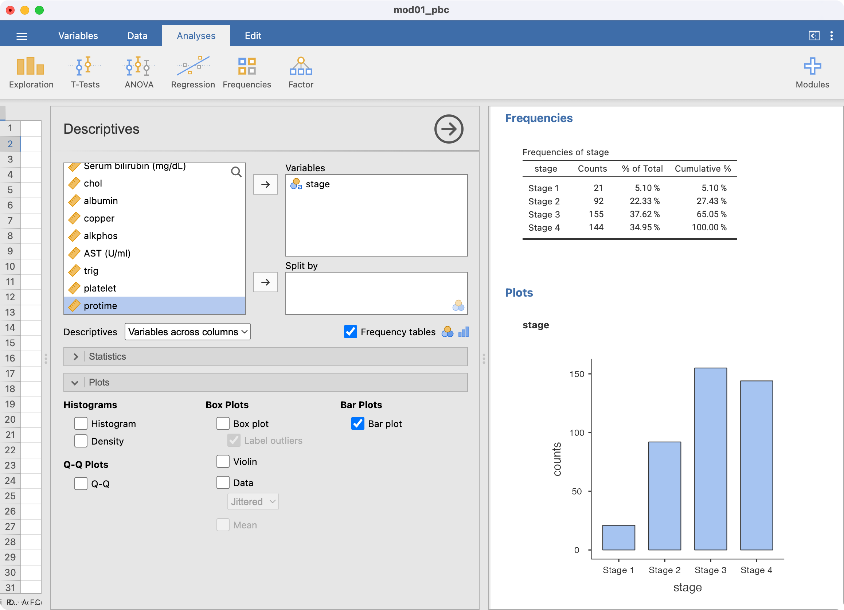
Task: Switch to the Variables tab
Action: pos(78,36)
